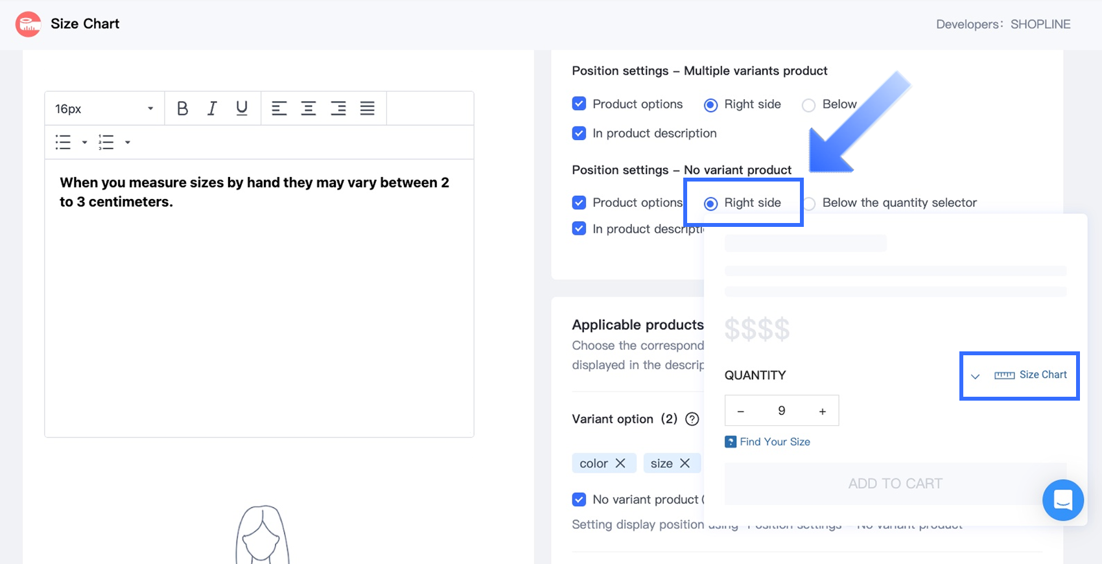Image resolution: width=1102 pixels, height=564 pixels.
Task: Insert a numbered list
Action: (106, 142)
